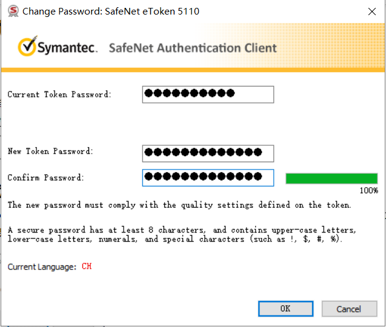Click the red CH language indicator
Viewport: 386px width, 327px height.
[87, 266]
